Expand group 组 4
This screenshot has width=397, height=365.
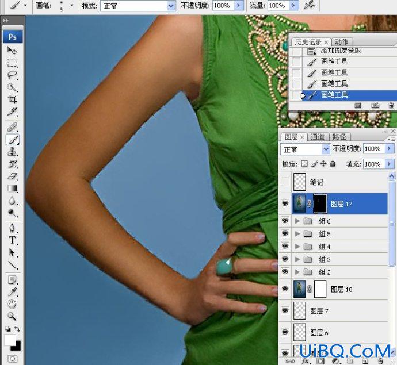pyautogui.click(x=297, y=247)
